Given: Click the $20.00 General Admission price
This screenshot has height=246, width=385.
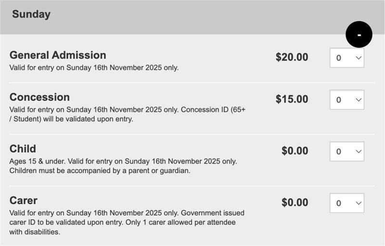Looking at the screenshot, I should (292, 57).
